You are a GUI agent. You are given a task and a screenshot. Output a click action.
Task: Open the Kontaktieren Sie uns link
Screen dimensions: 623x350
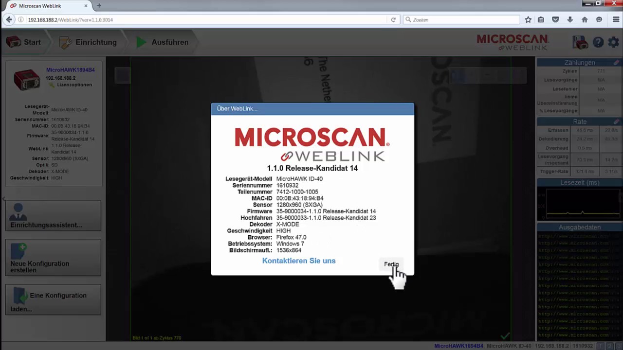click(299, 261)
